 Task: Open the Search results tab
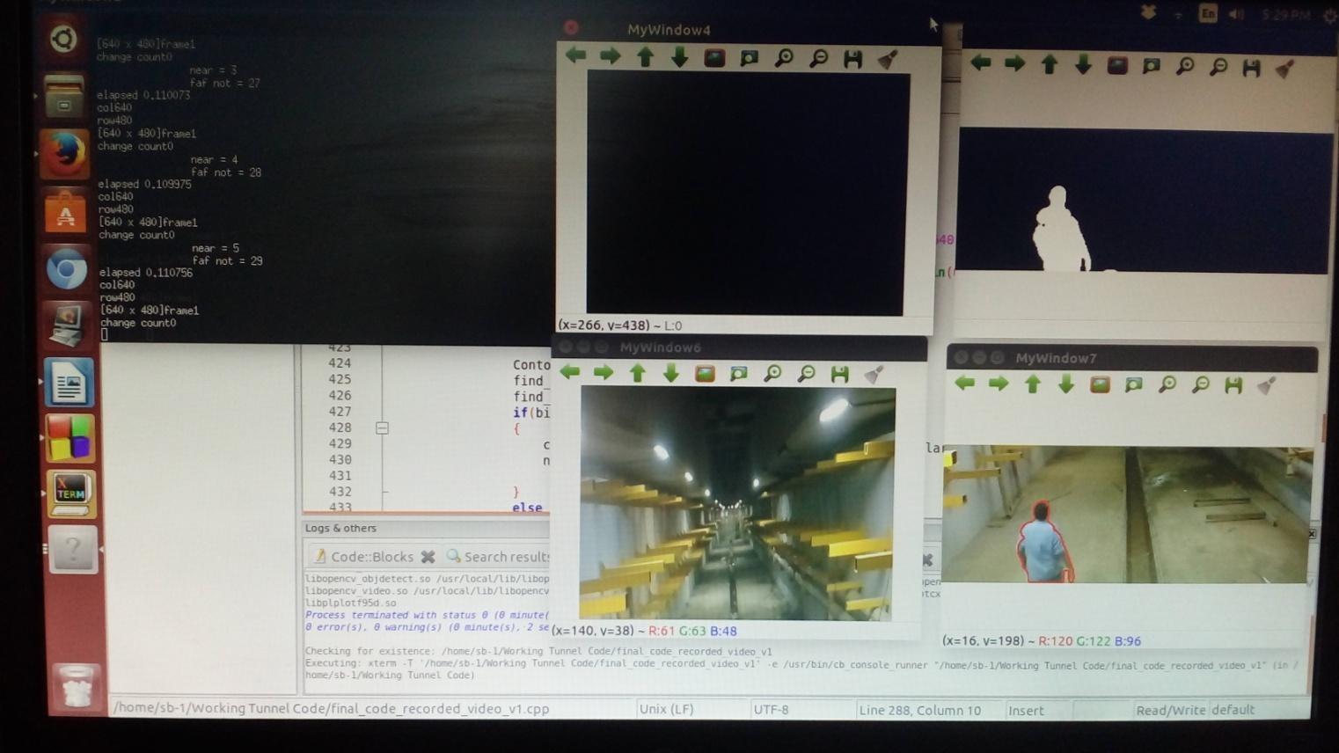pos(498,557)
